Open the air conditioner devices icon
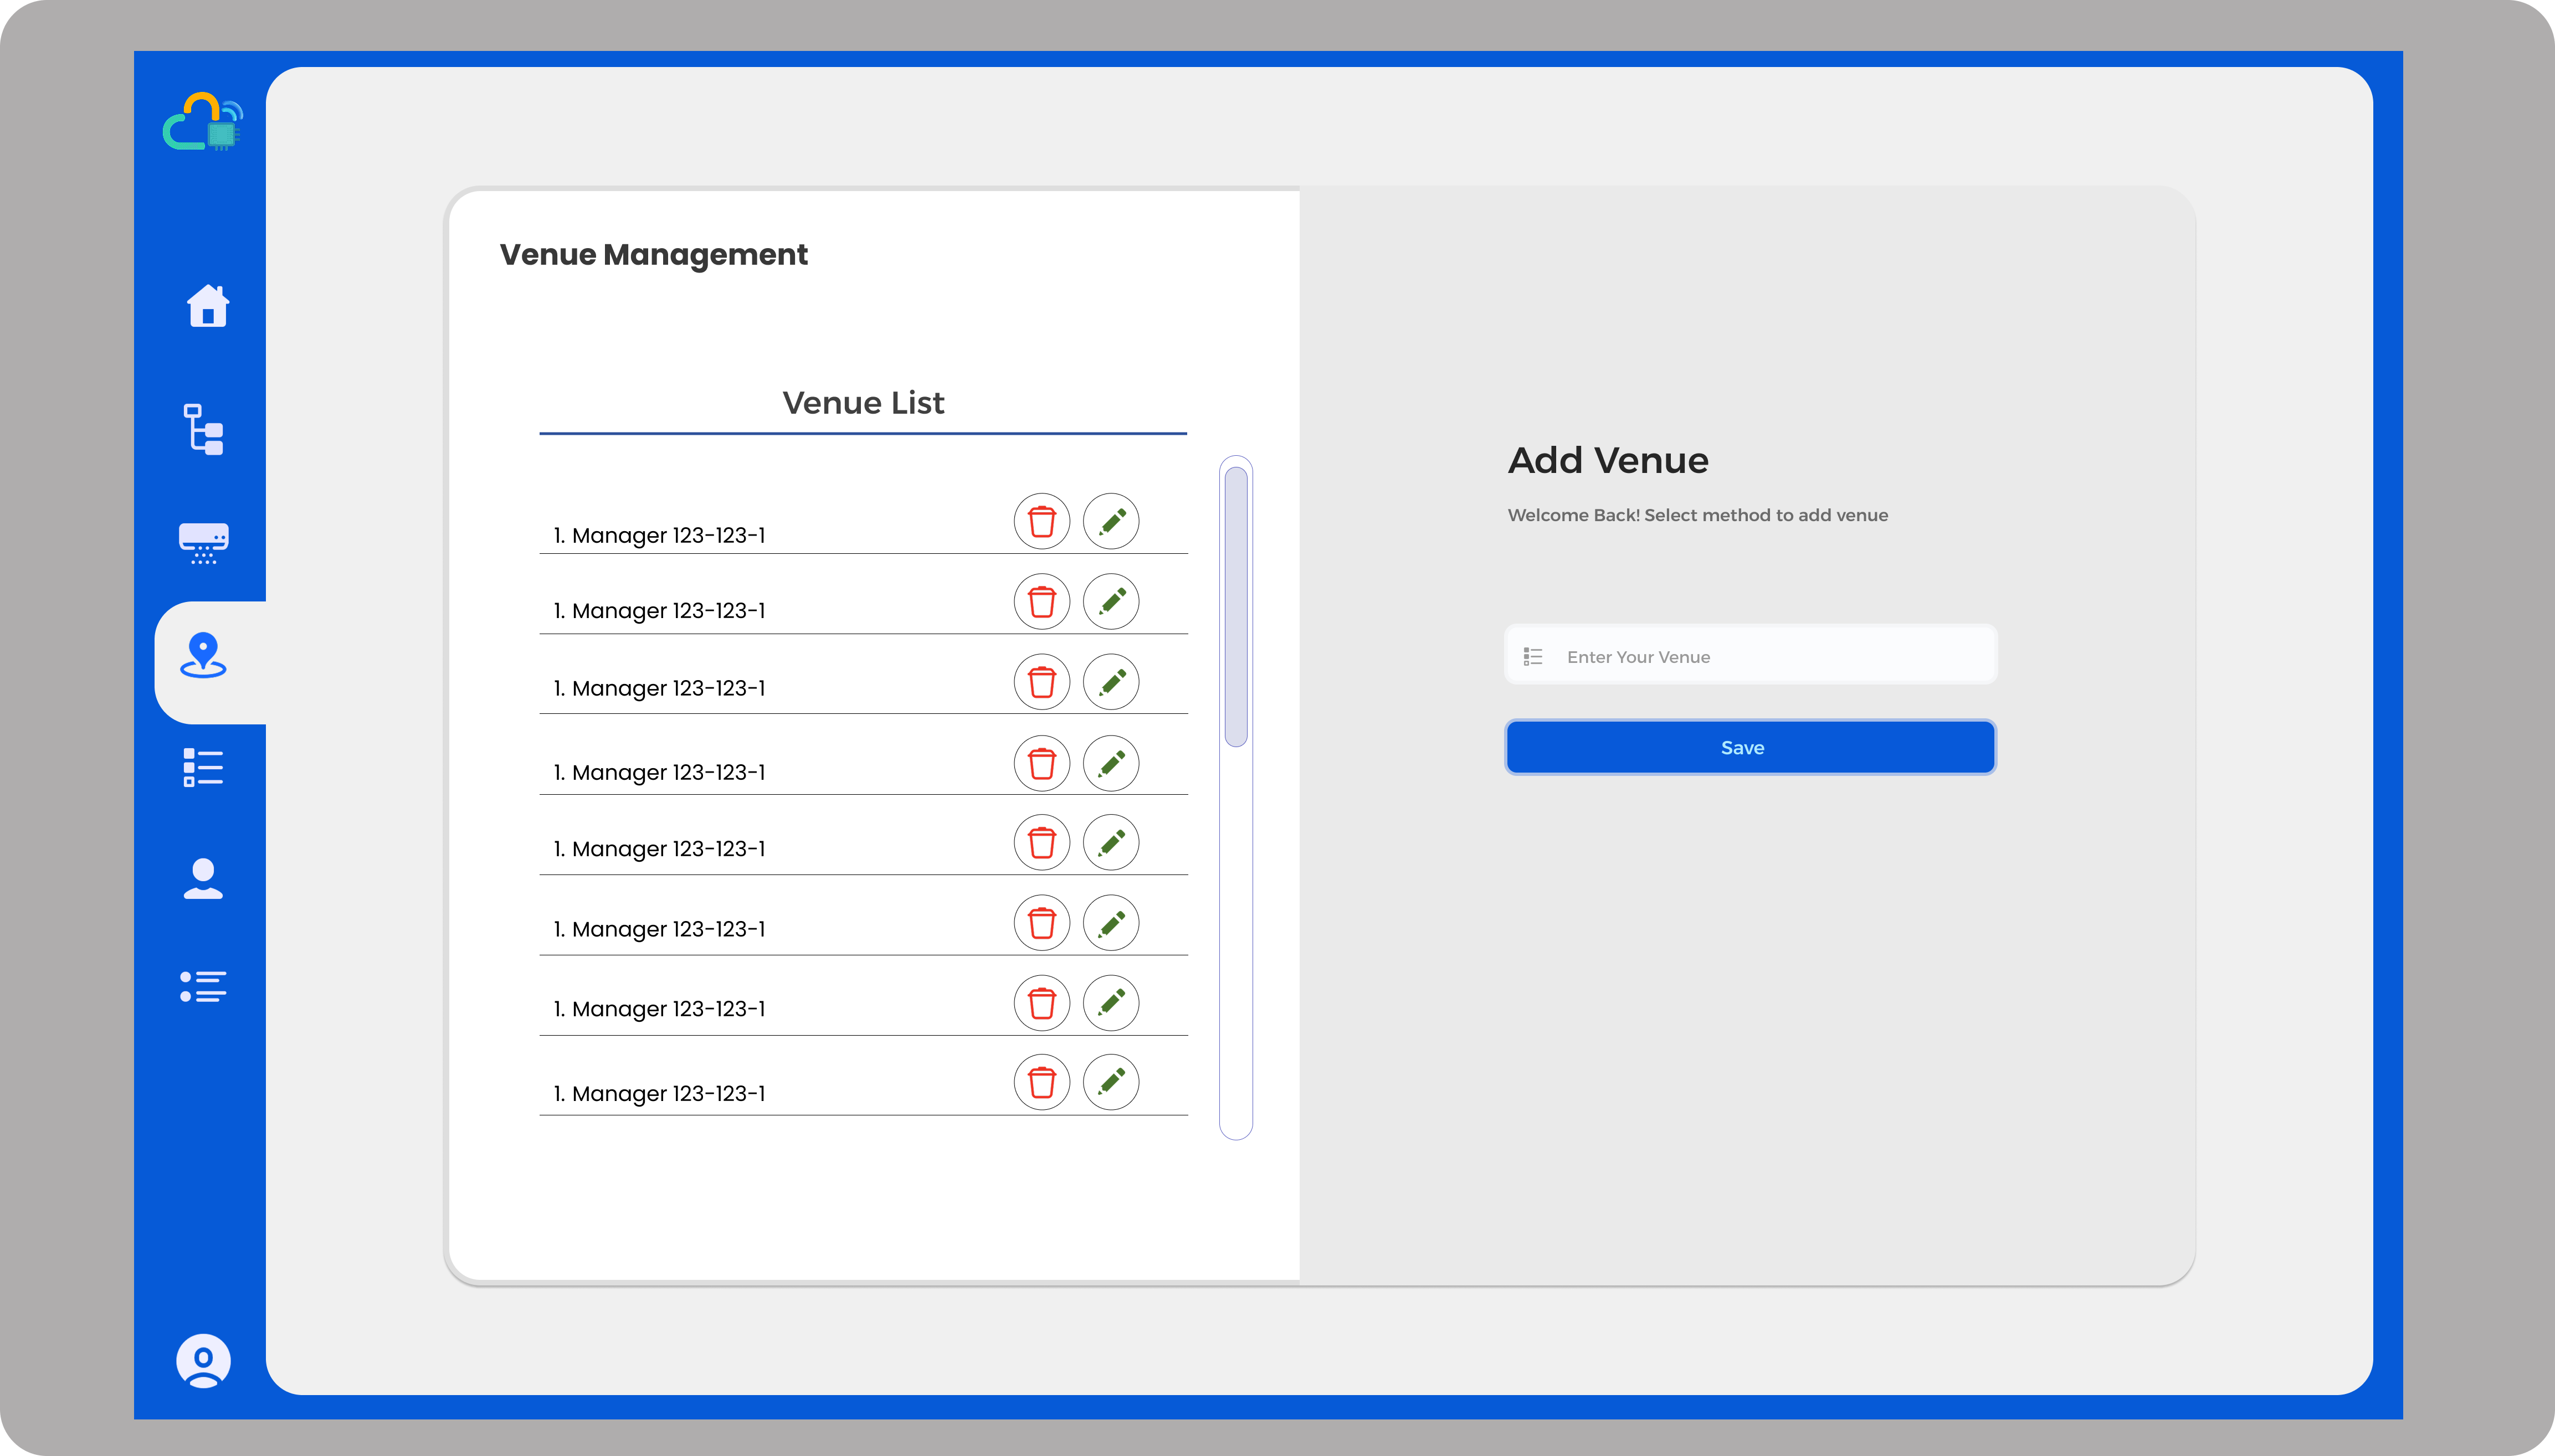 204,543
